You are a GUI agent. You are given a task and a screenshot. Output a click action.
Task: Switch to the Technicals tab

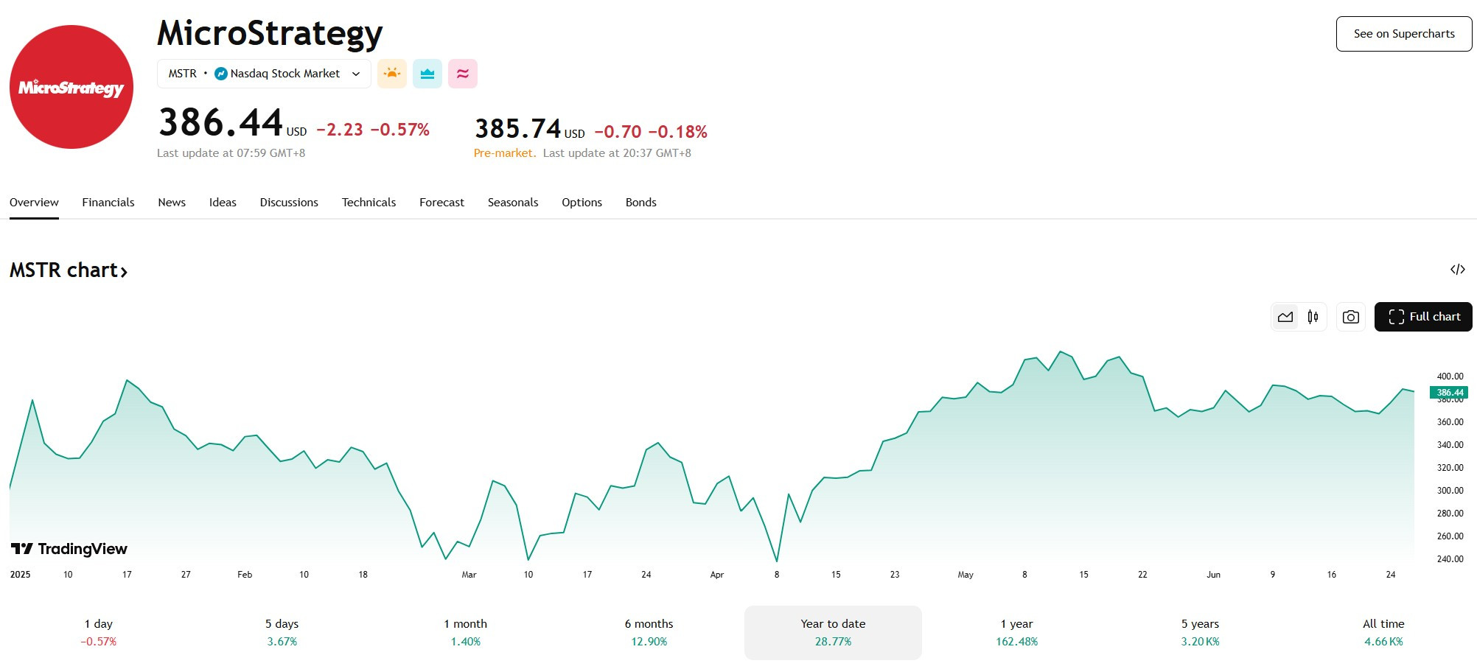(369, 203)
